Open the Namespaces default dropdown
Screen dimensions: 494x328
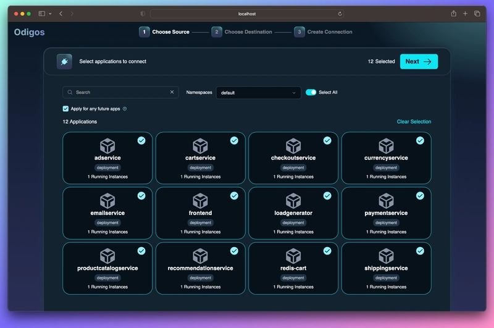pos(258,93)
